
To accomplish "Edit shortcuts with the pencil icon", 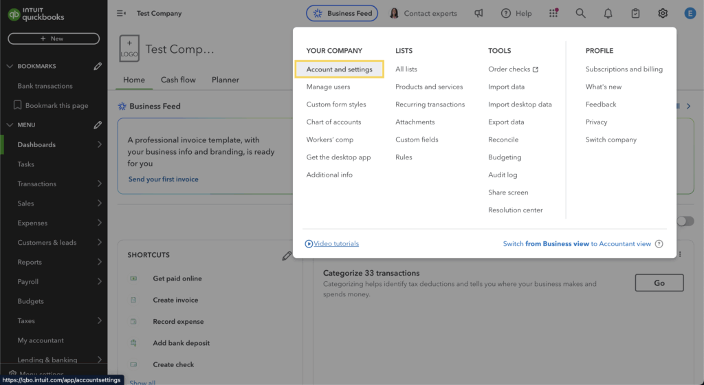I will coord(287,256).
